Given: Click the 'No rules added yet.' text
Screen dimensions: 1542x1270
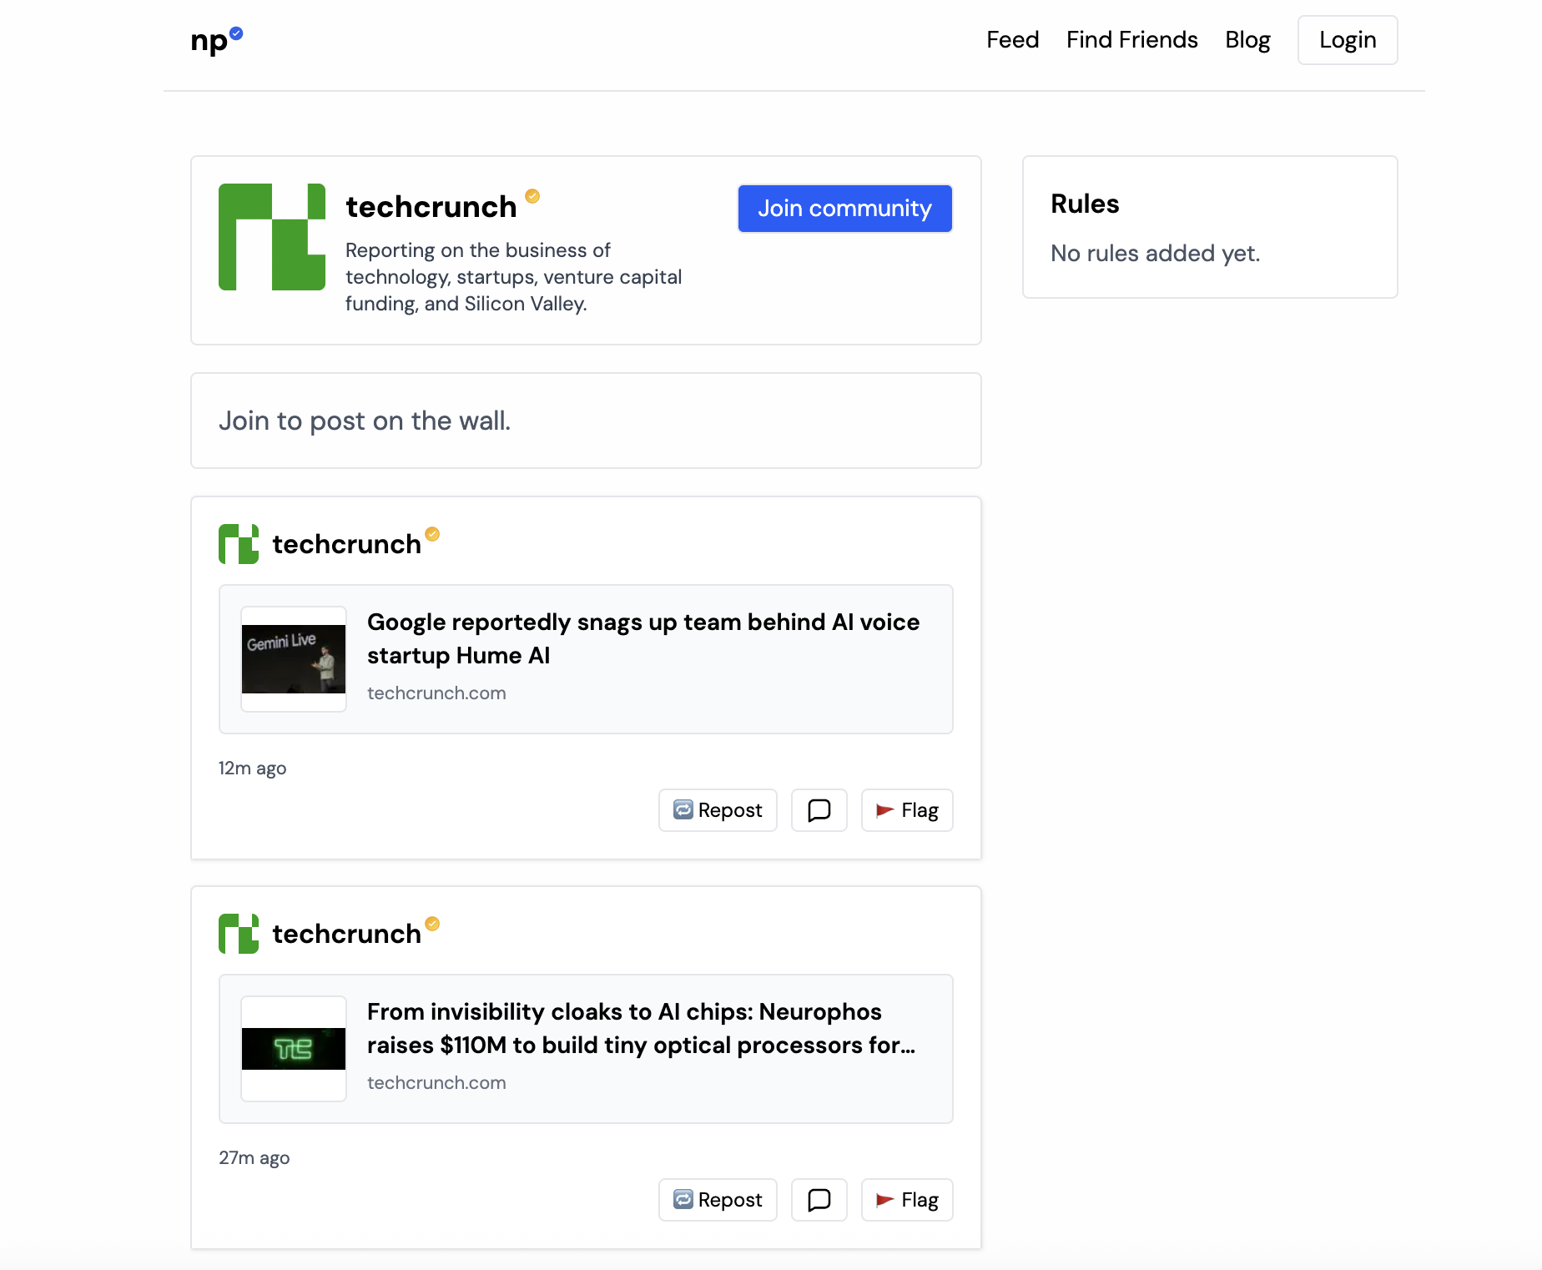Looking at the screenshot, I should click(x=1155, y=254).
